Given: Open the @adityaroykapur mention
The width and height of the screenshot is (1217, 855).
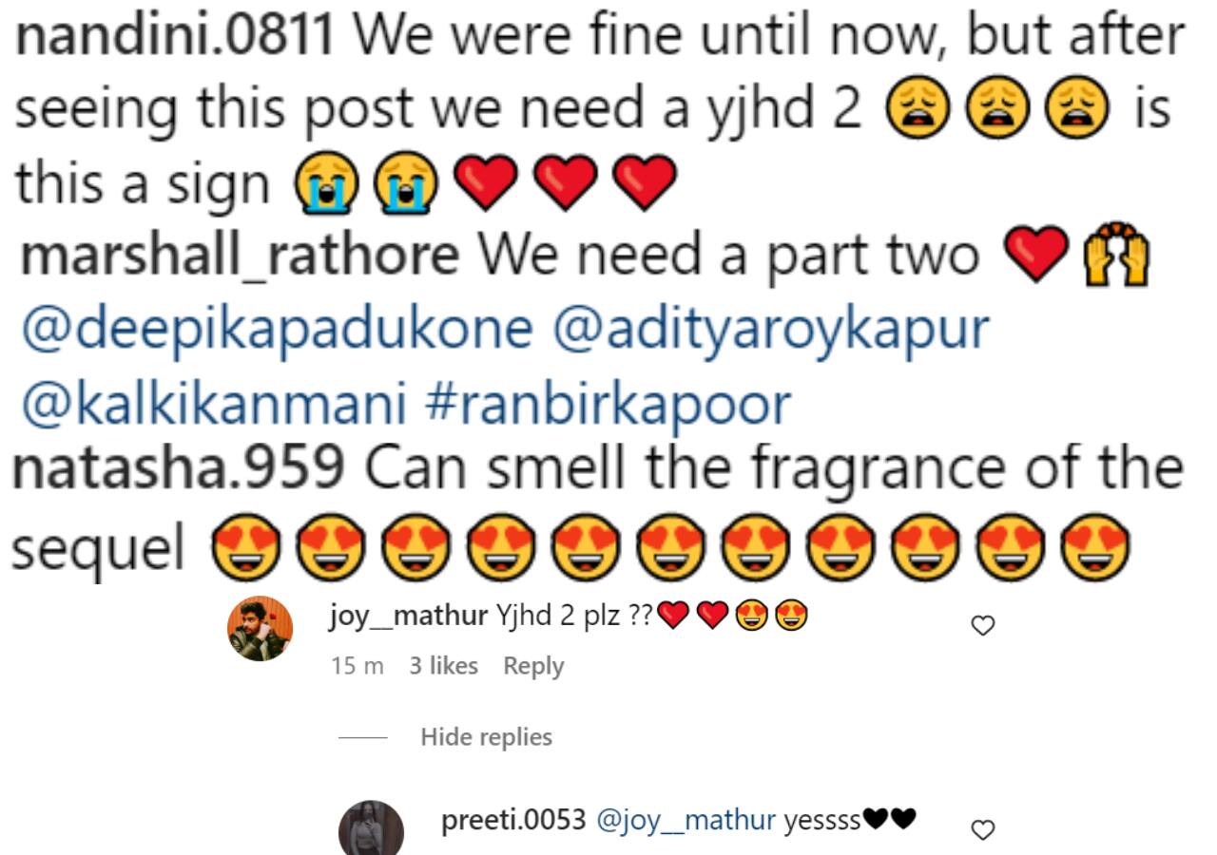Looking at the screenshot, I should tap(772, 330).
